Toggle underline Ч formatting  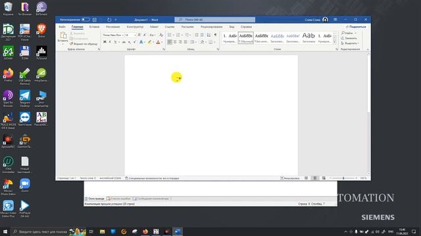coord(115,42)
